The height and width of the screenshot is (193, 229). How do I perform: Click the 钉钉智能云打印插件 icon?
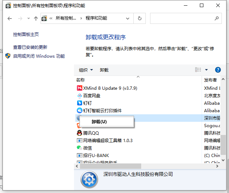[79, 110]
